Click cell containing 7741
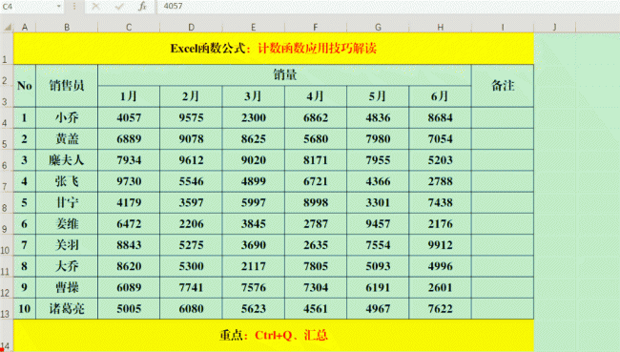The width and height of the screenshot is (620, 352). [191, 287]
